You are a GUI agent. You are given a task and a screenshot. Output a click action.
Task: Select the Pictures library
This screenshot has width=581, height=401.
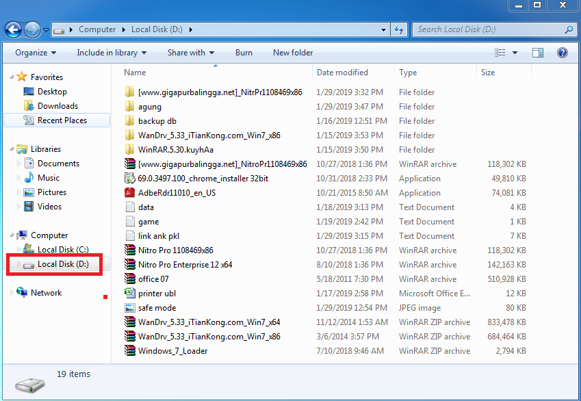tap(52, 192)
